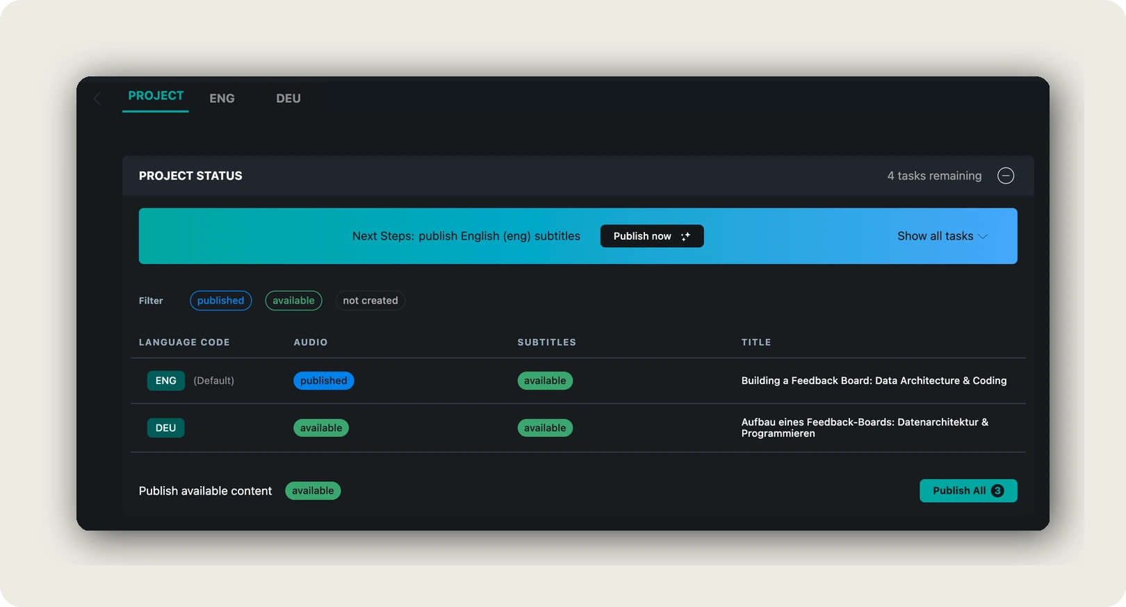
Task: Click the SUBTITLES column header
Action: point(547,342)
